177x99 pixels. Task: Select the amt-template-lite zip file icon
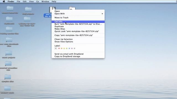(50, 10)
